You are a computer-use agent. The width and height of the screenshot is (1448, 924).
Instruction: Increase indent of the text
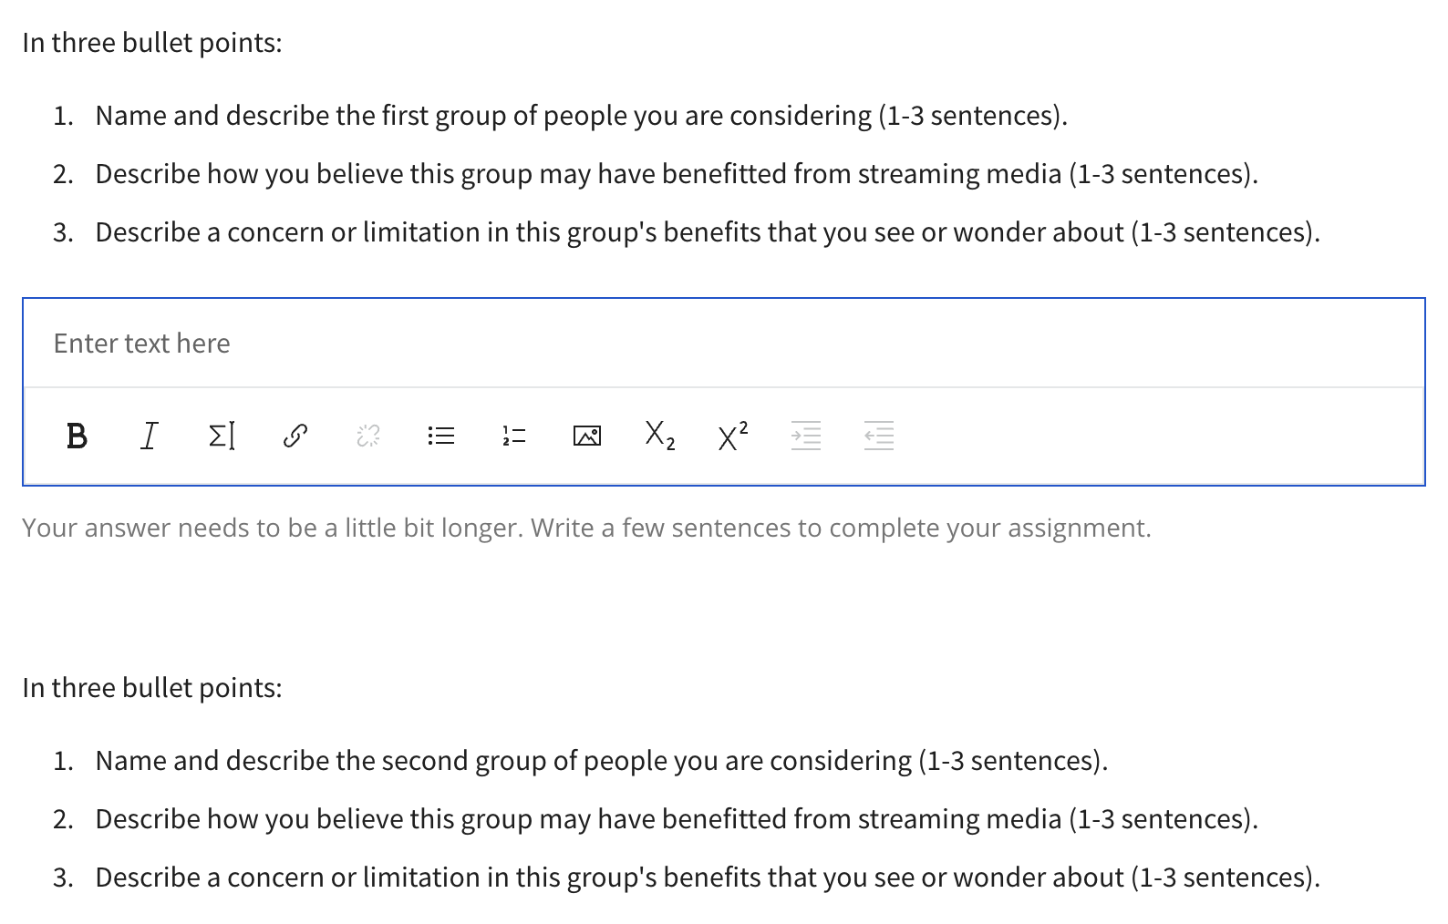(806, 436)
